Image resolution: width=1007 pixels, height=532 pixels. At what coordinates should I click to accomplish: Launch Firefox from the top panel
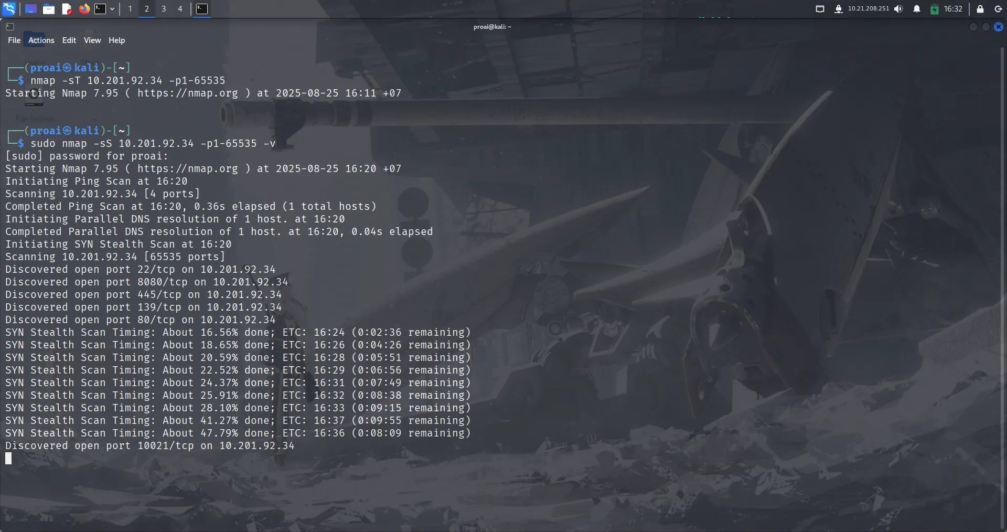tap(84, 9)
